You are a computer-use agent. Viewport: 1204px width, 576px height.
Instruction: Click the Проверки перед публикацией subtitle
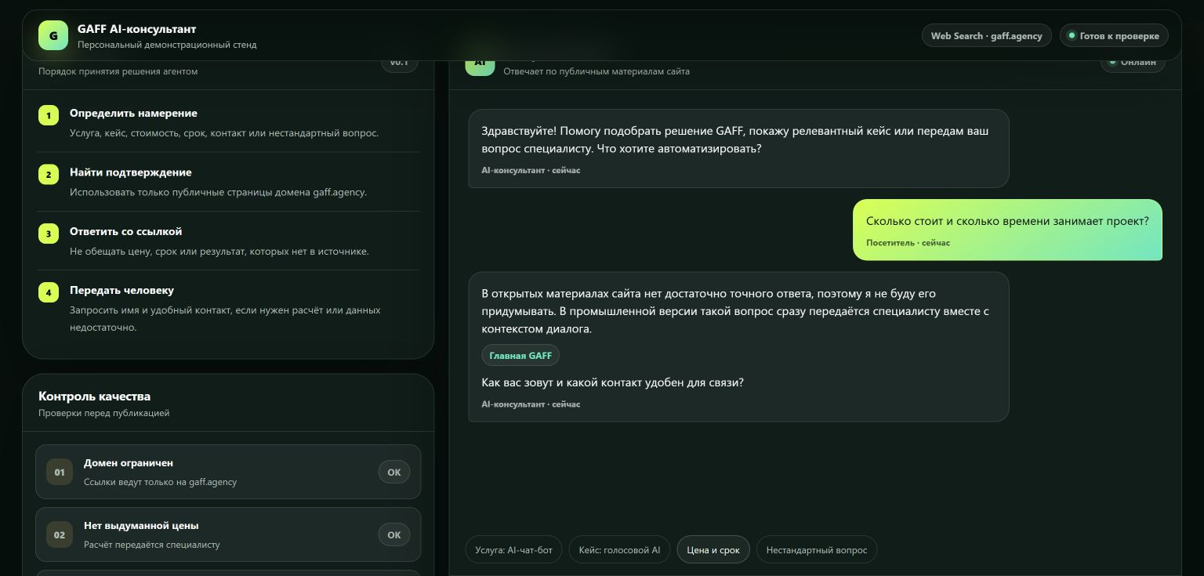coord(103,413)
